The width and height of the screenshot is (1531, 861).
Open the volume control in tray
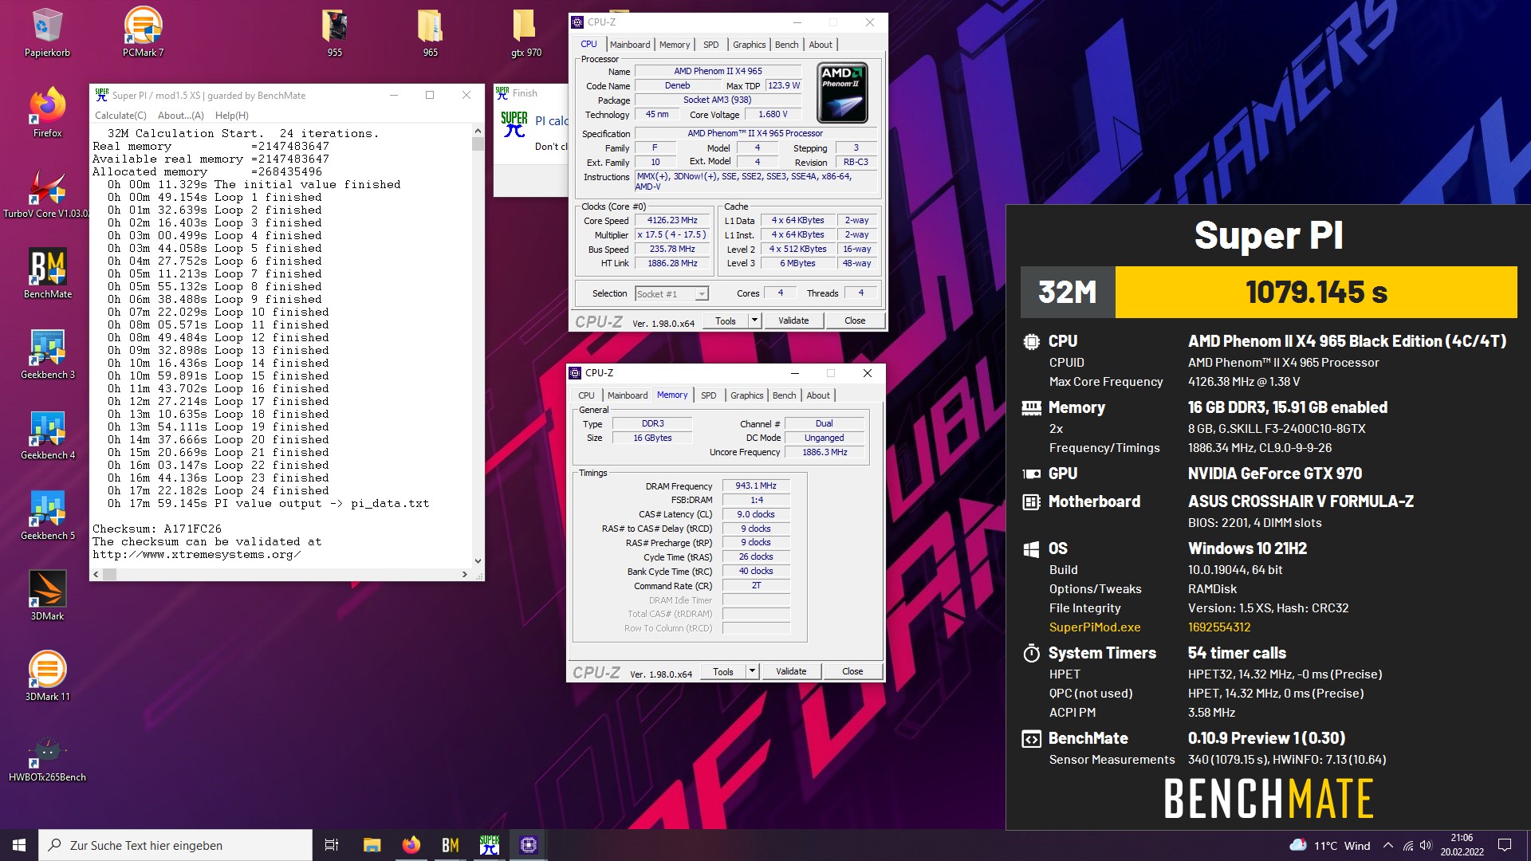pos(1426,845)
